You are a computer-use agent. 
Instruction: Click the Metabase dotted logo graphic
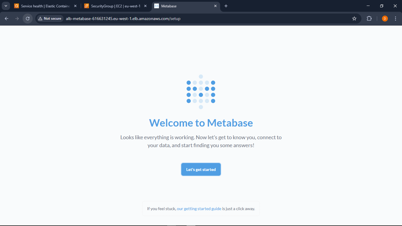point(201,92)
